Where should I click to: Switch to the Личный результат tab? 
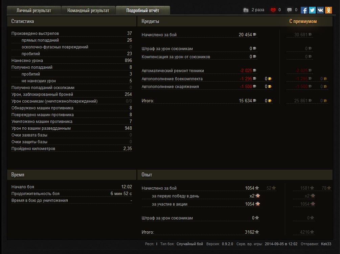(x=34, y=10)
